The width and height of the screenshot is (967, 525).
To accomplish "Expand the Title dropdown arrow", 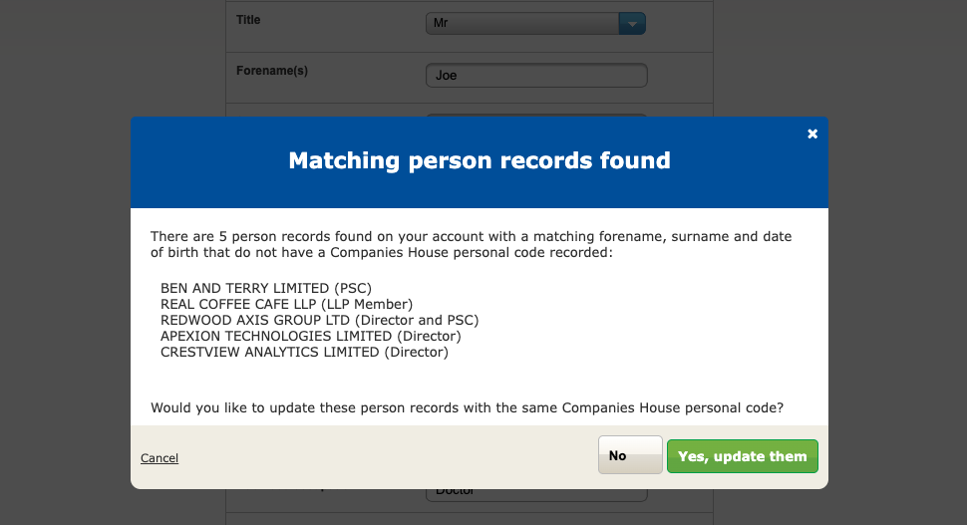I will click(632, 24).
